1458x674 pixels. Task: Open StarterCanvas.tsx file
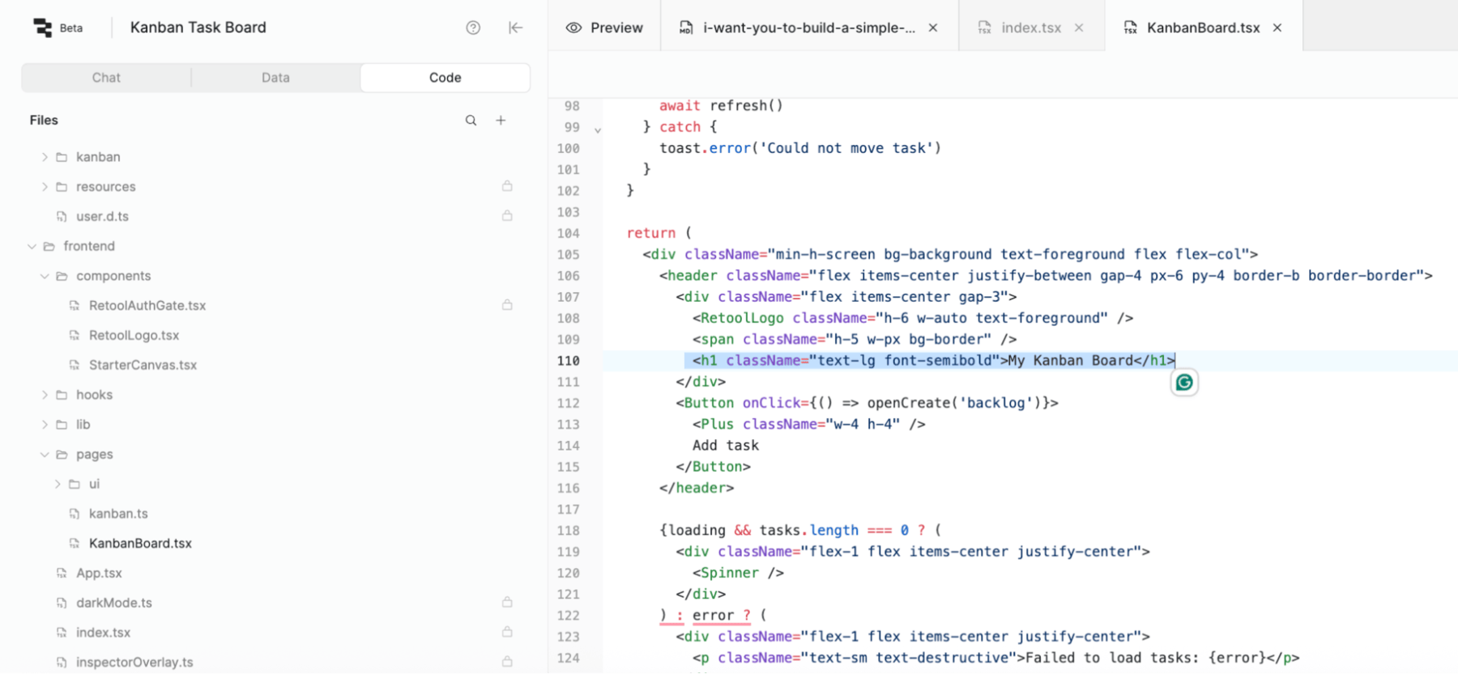pyautogui.click(x=143, y=365)
